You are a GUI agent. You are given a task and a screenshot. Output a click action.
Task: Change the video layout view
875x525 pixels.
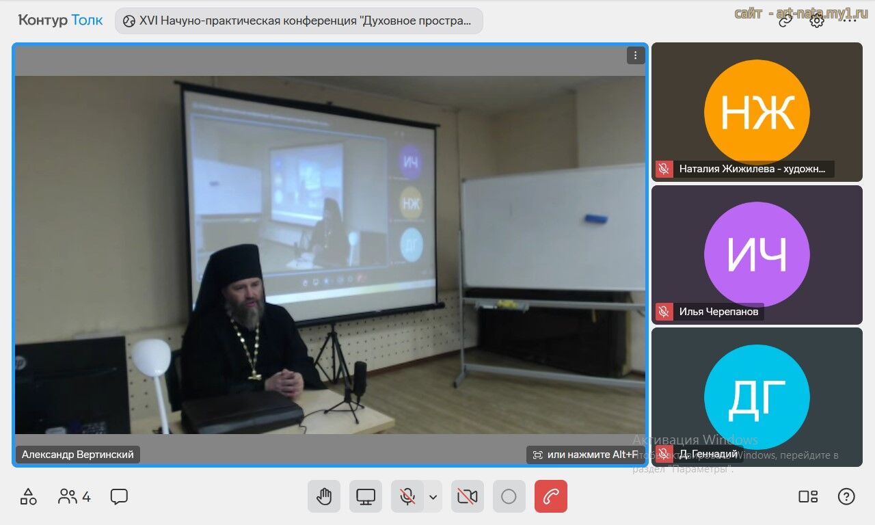click(x=808, y=496)
